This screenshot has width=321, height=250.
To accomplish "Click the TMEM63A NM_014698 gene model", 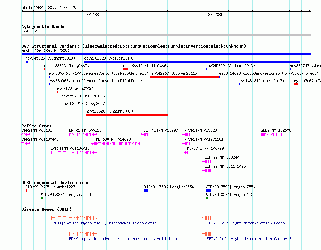I will coord(115,144).
